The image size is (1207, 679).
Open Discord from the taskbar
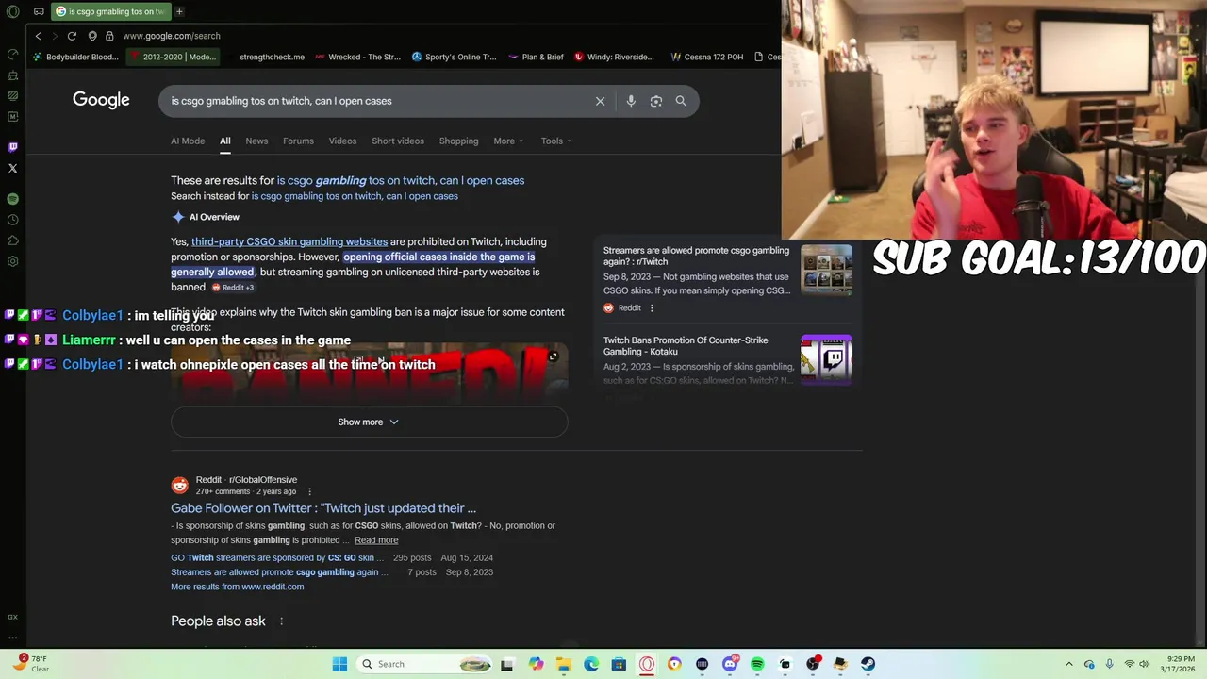(x=729, y=664)
